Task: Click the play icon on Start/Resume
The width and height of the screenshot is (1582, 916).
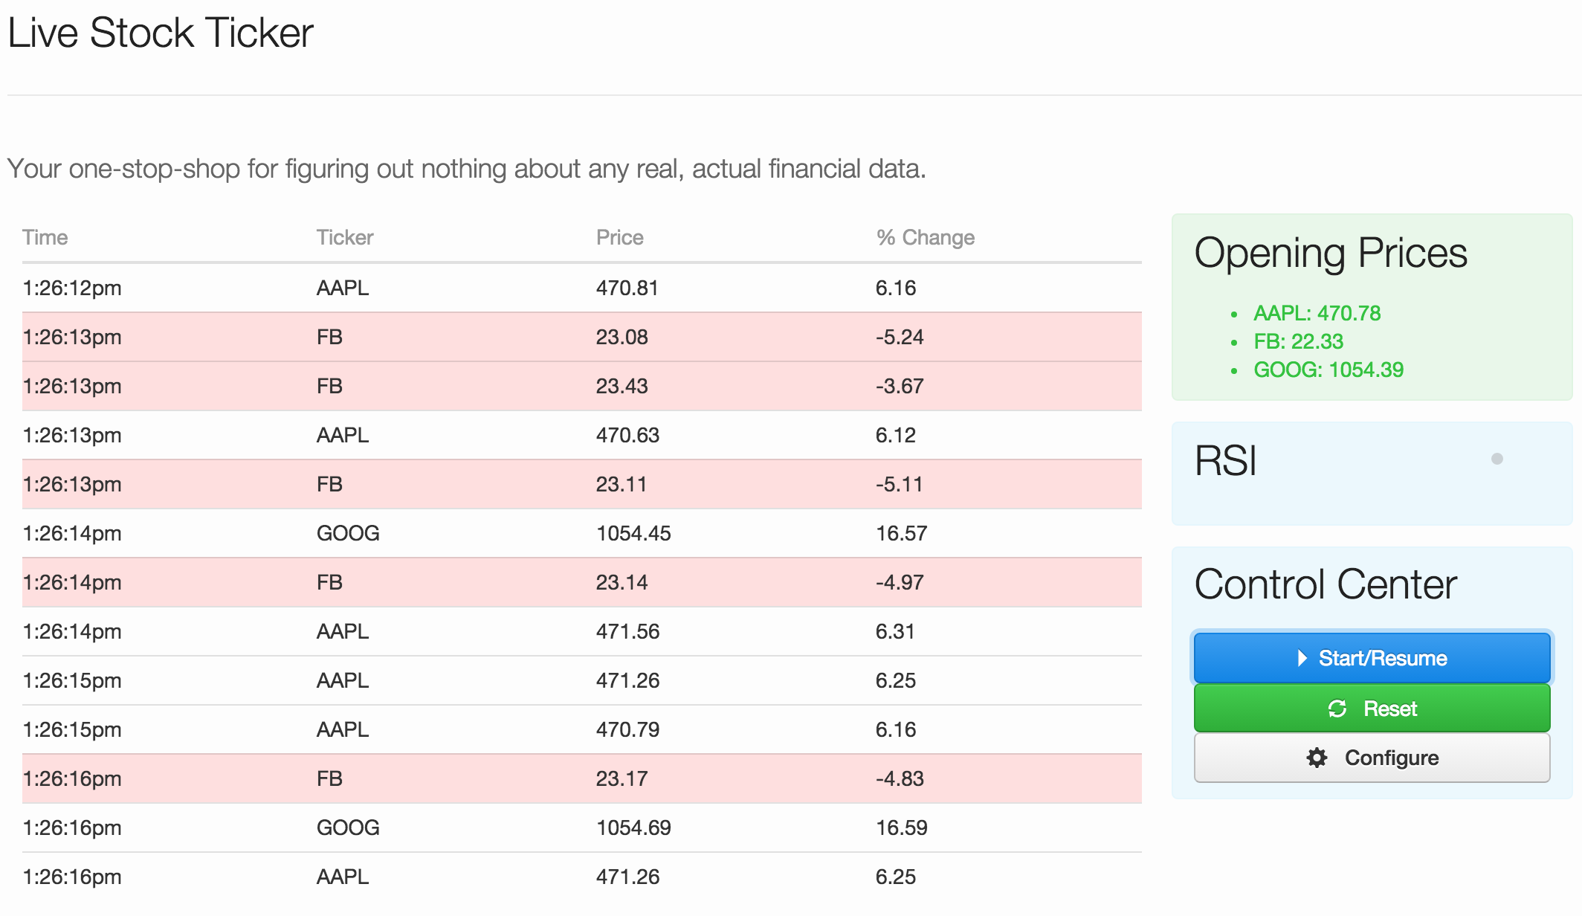Action: (1302, 658)
